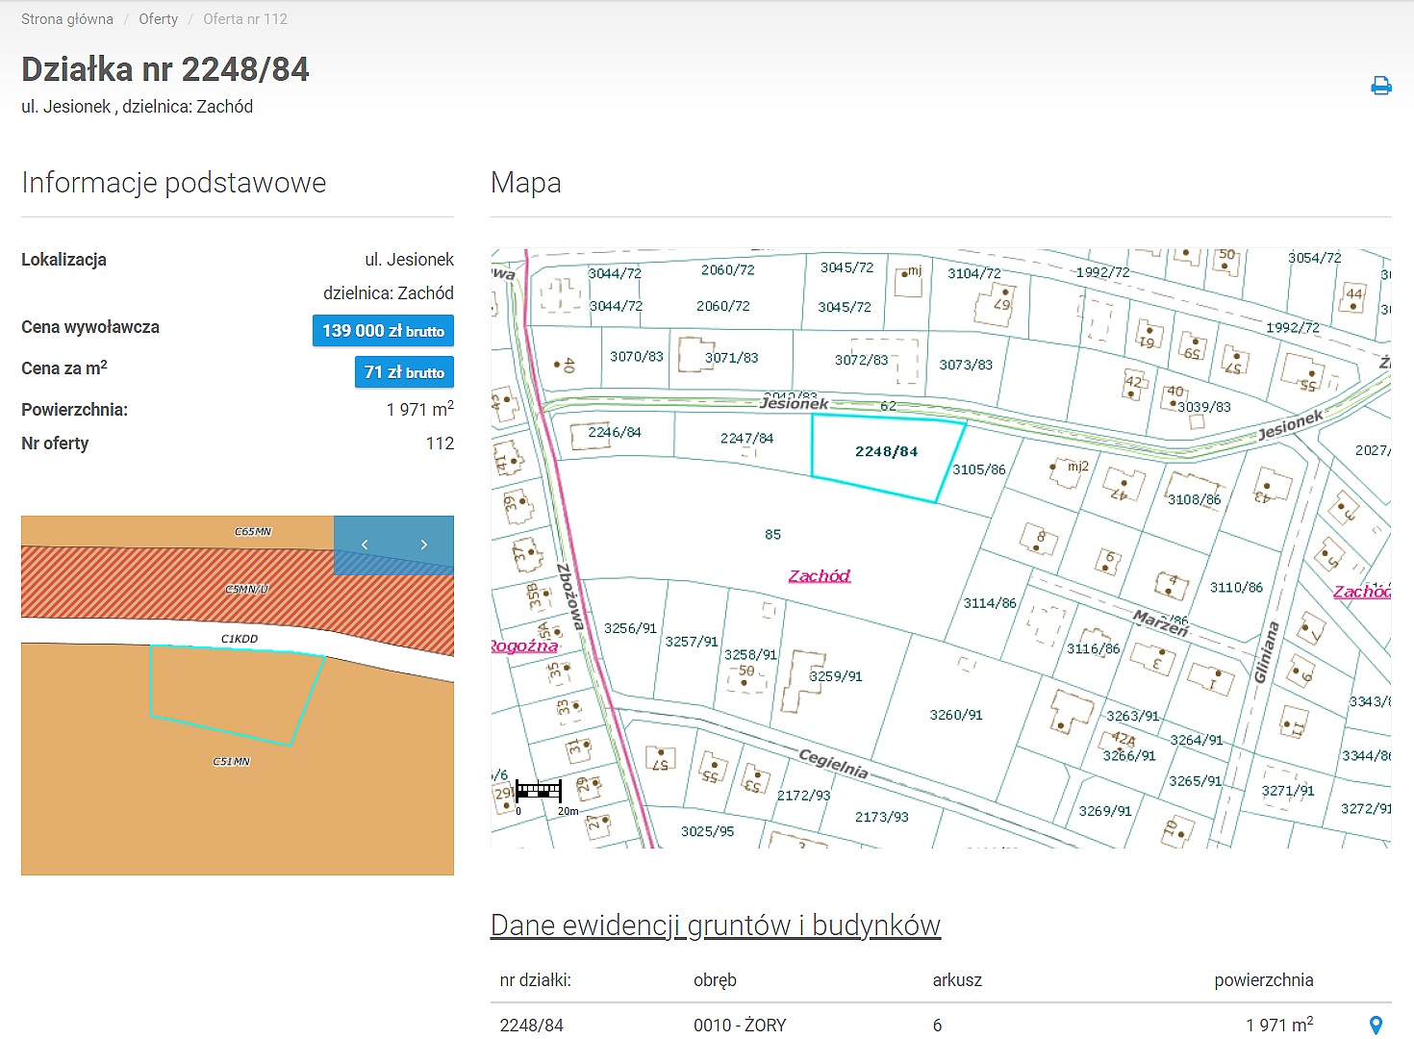This screenshot has height=1039, width=1414.
Task: Click the 20m scale bar on map
Action: point(539,792)
